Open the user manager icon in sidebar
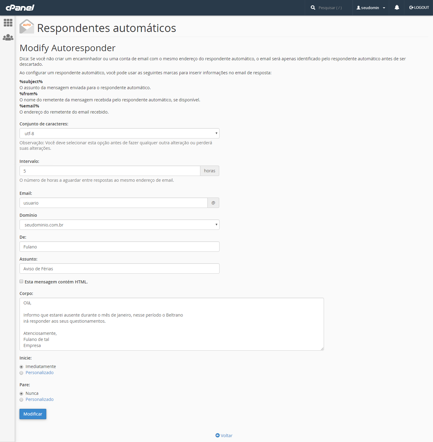 (8, 37)
